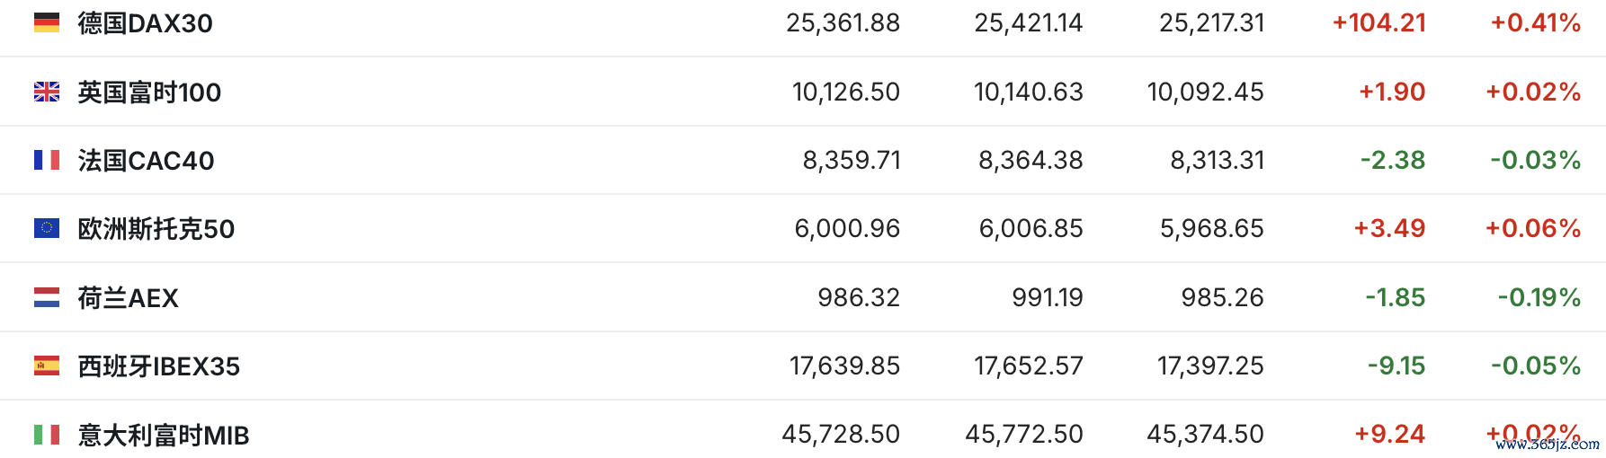Click the DAX30 latest price 25,361.88
This screenshot has width=1606, height=458.
(843, 23)
